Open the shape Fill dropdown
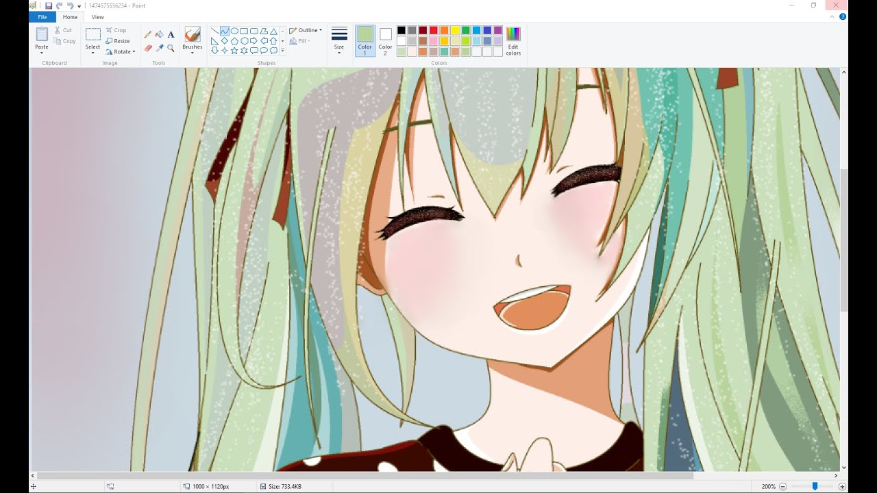Screen dimensions: 877x493 tap(300, 41)
